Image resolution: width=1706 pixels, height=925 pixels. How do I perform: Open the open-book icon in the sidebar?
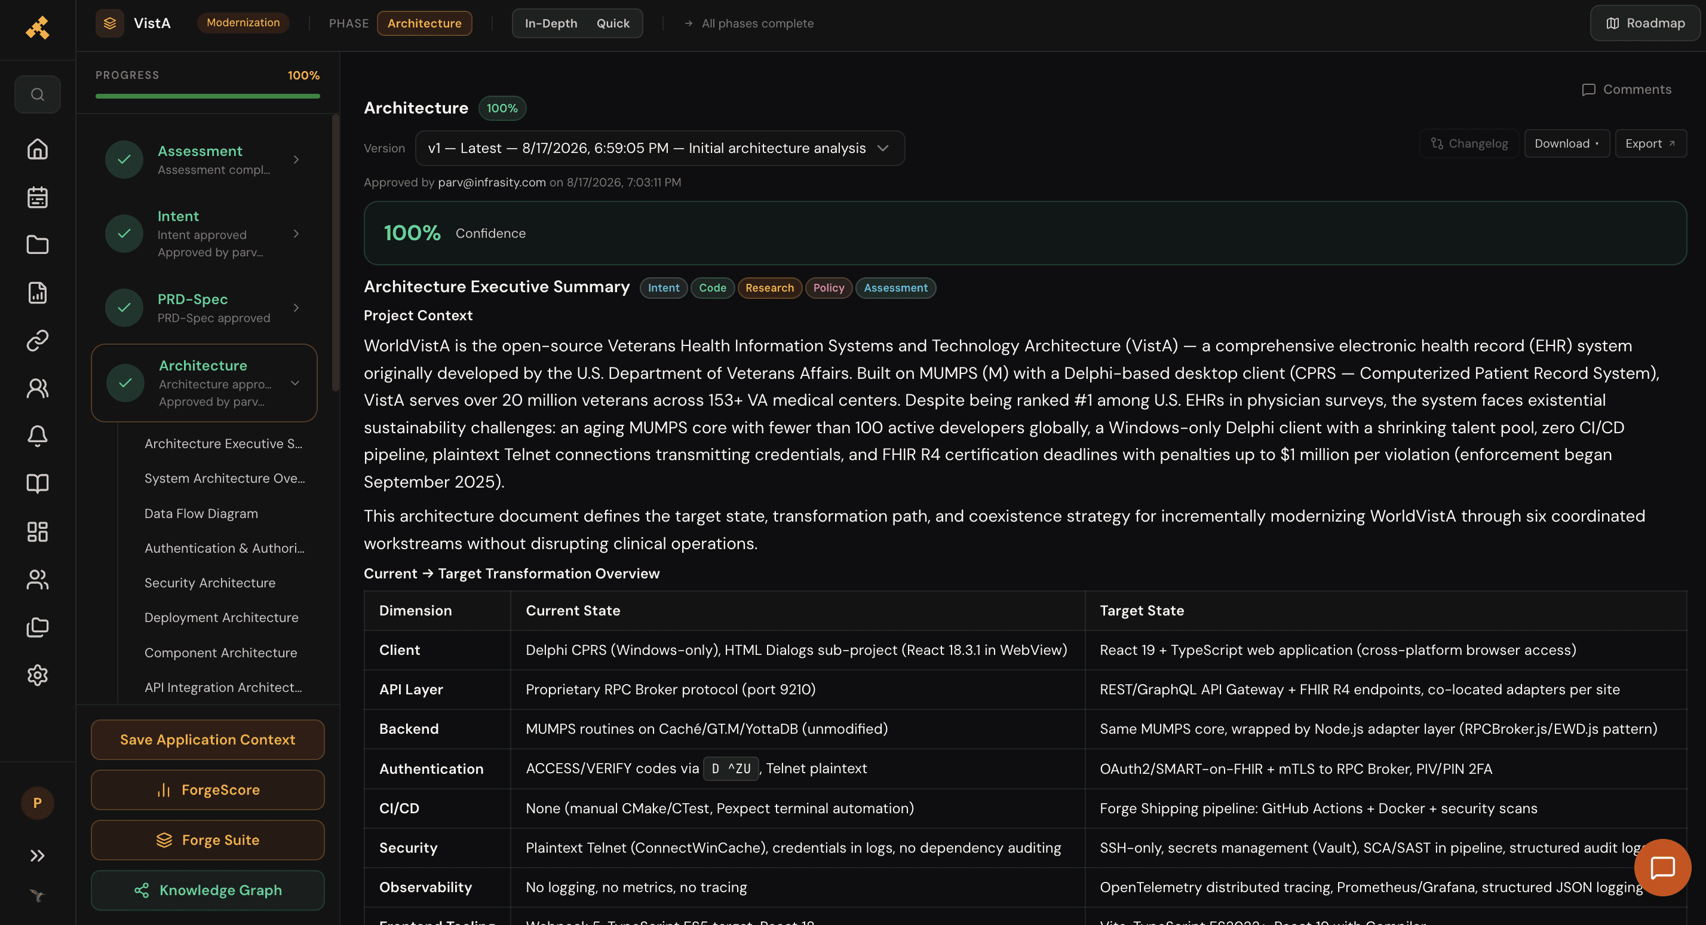point(38,483)
